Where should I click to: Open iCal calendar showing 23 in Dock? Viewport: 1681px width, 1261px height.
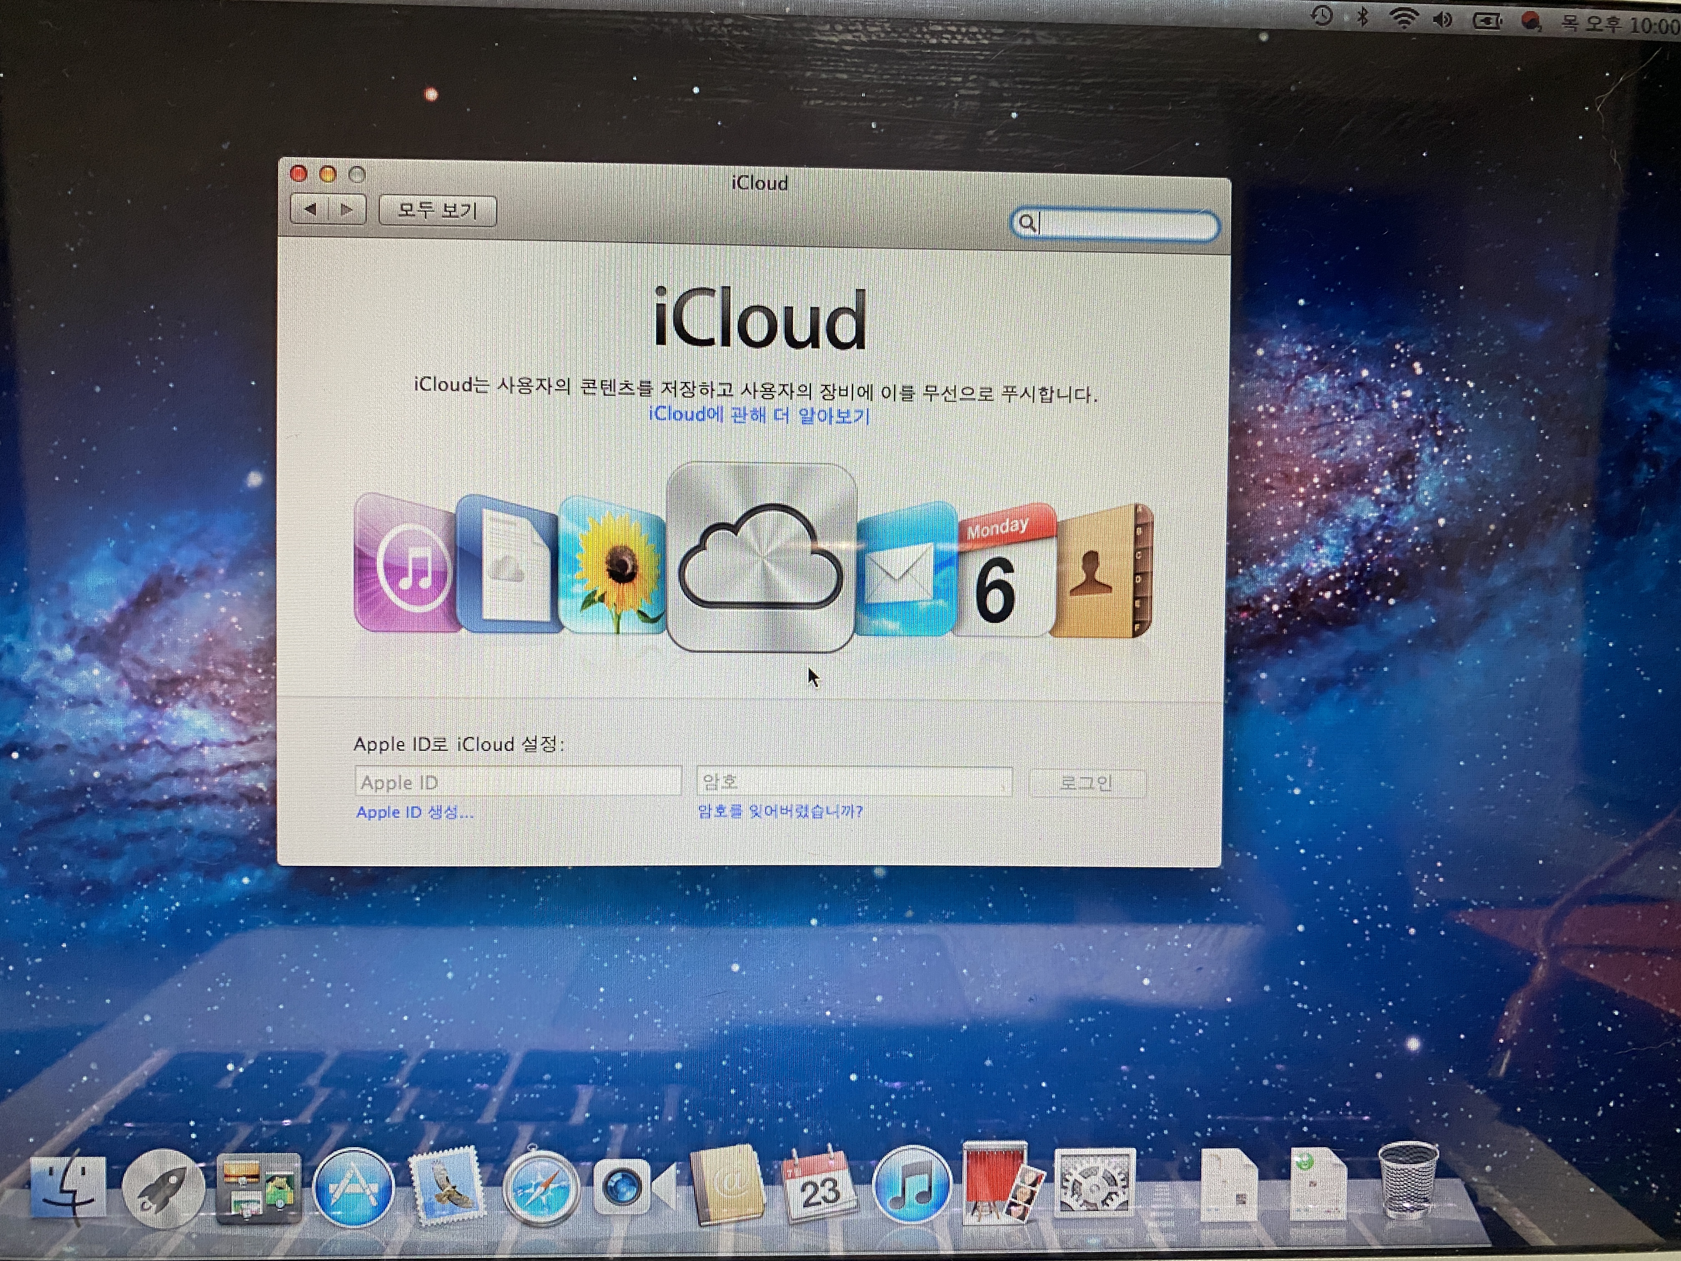[819, 1186]
